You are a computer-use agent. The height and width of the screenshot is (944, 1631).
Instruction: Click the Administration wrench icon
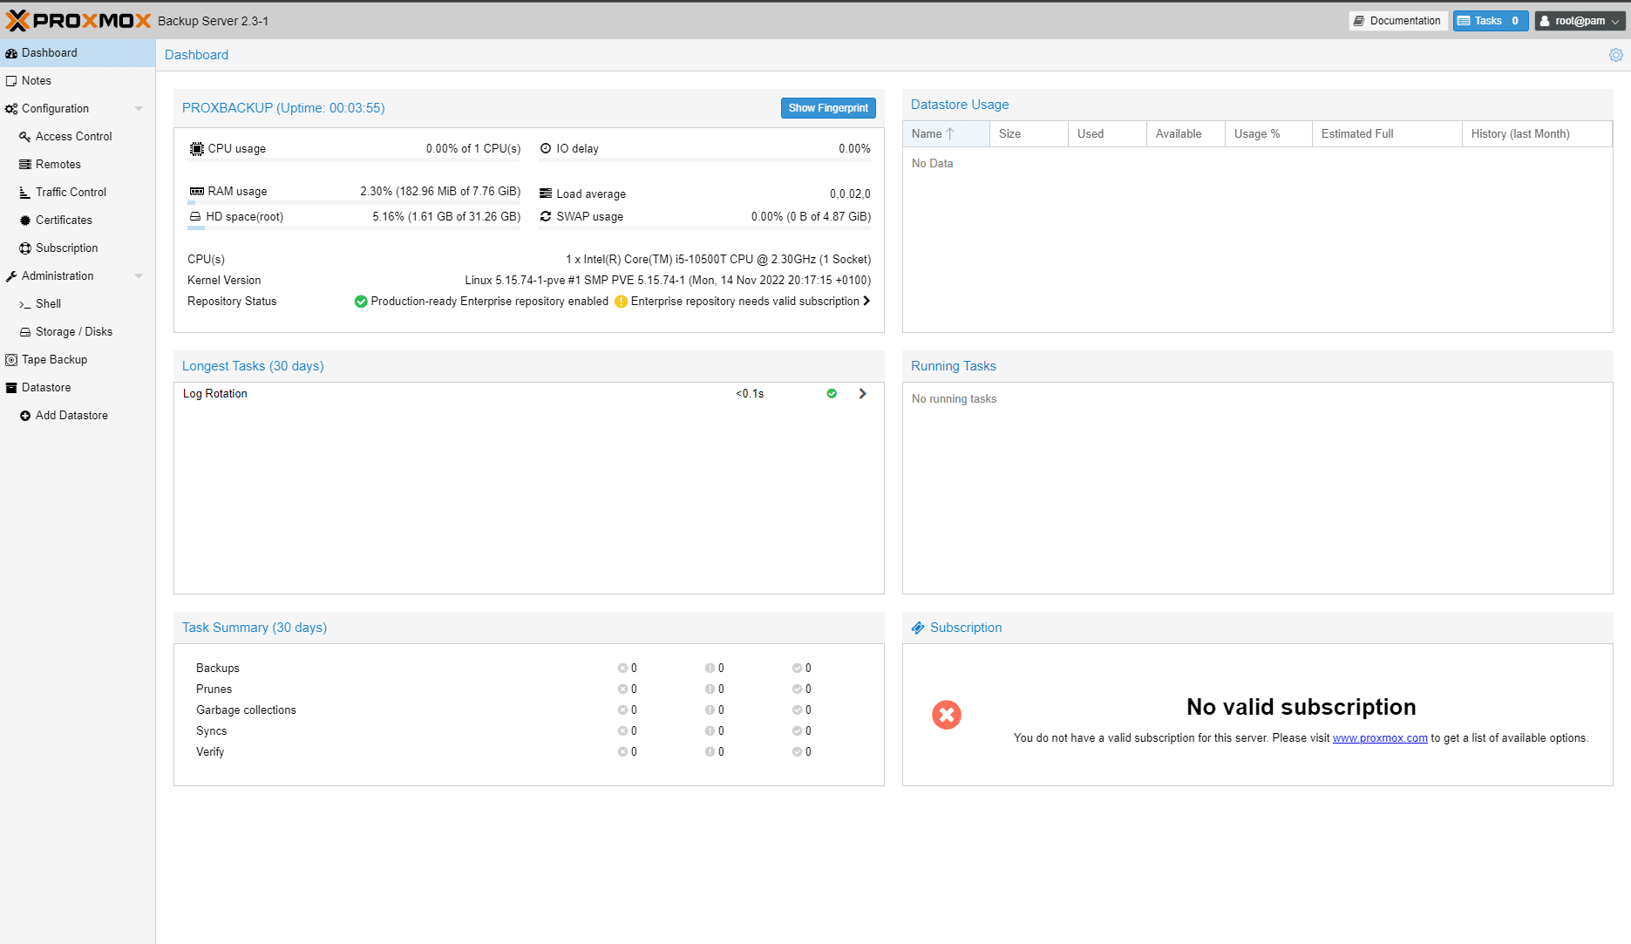click(x=11, y=276)
